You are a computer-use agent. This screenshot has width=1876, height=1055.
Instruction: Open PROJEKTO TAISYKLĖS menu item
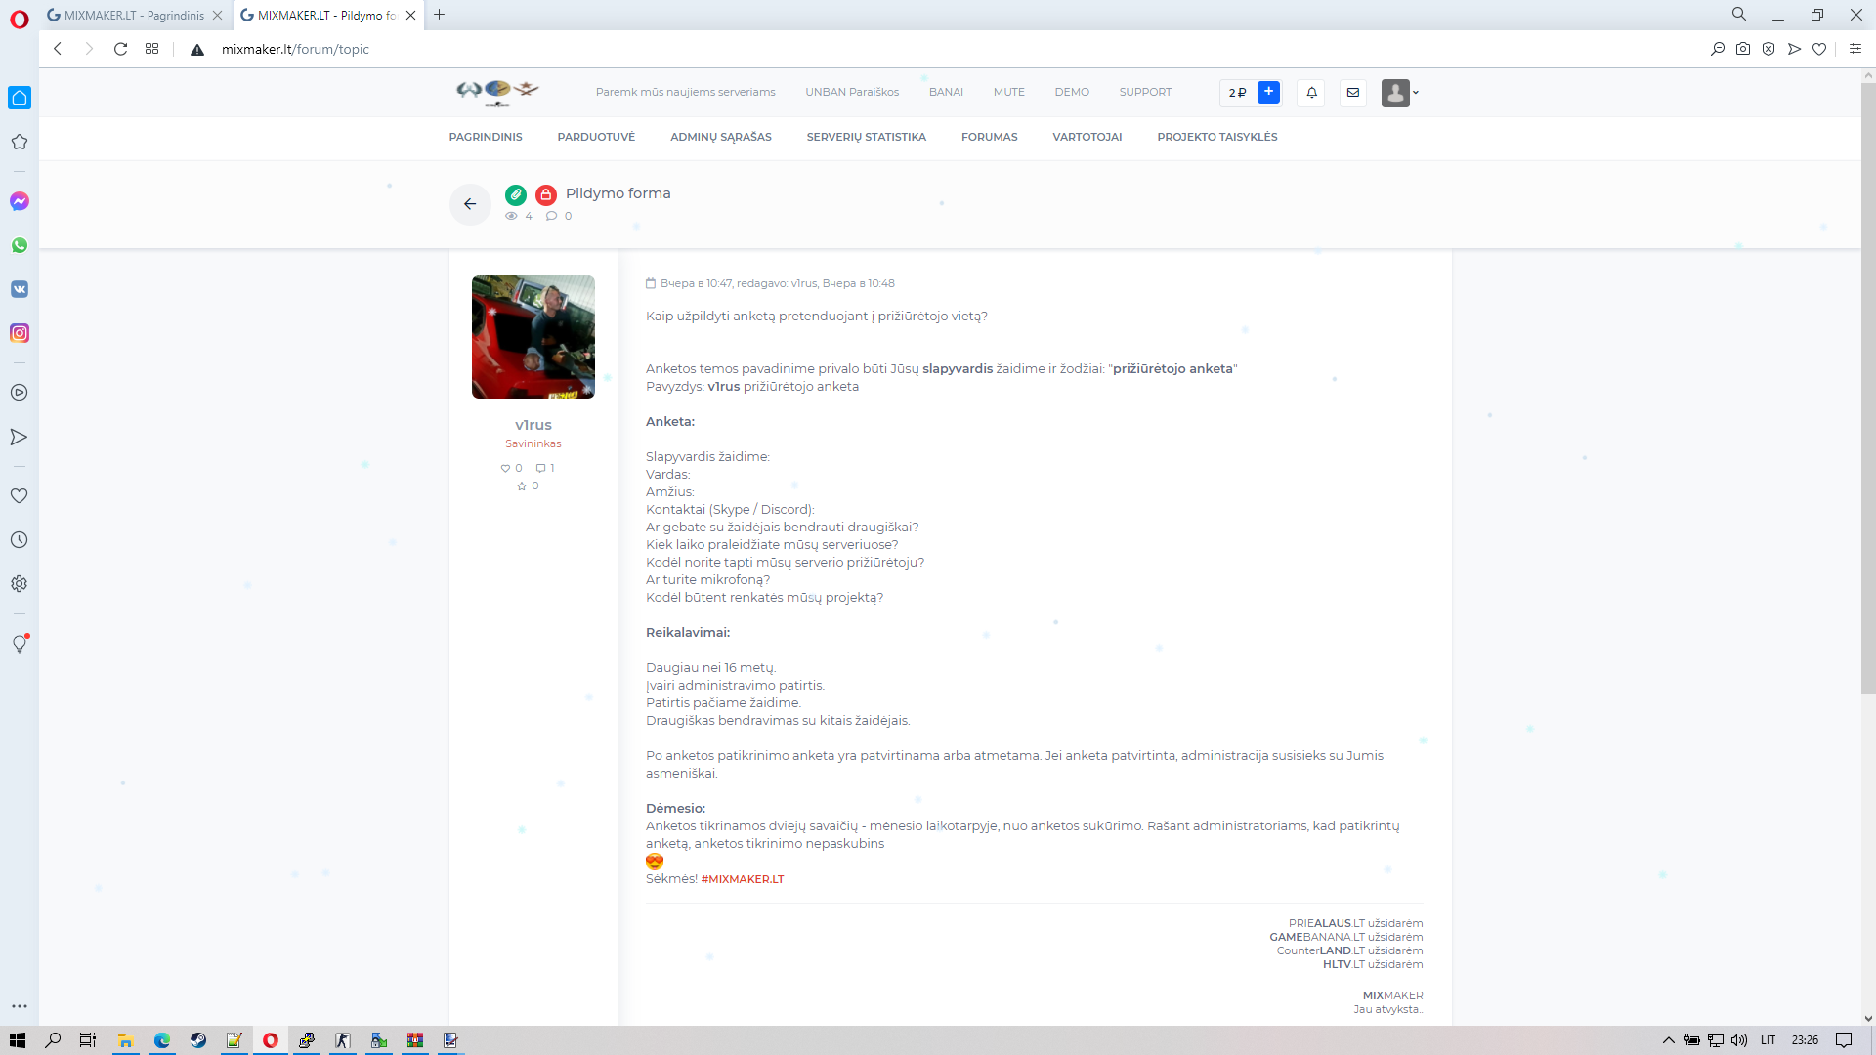[1217, 137]
